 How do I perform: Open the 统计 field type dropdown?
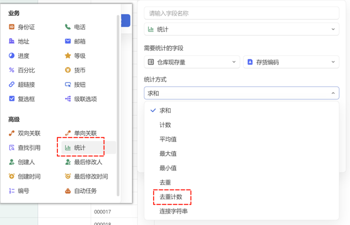click(242, 29)
